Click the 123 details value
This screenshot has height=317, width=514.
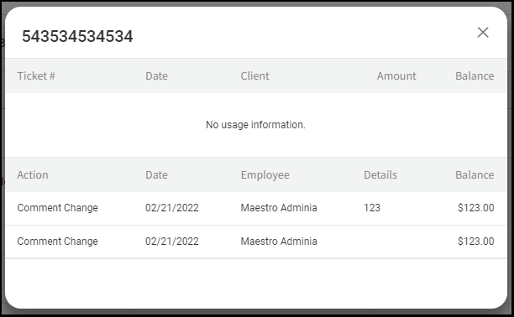click(x=372, y=208)
